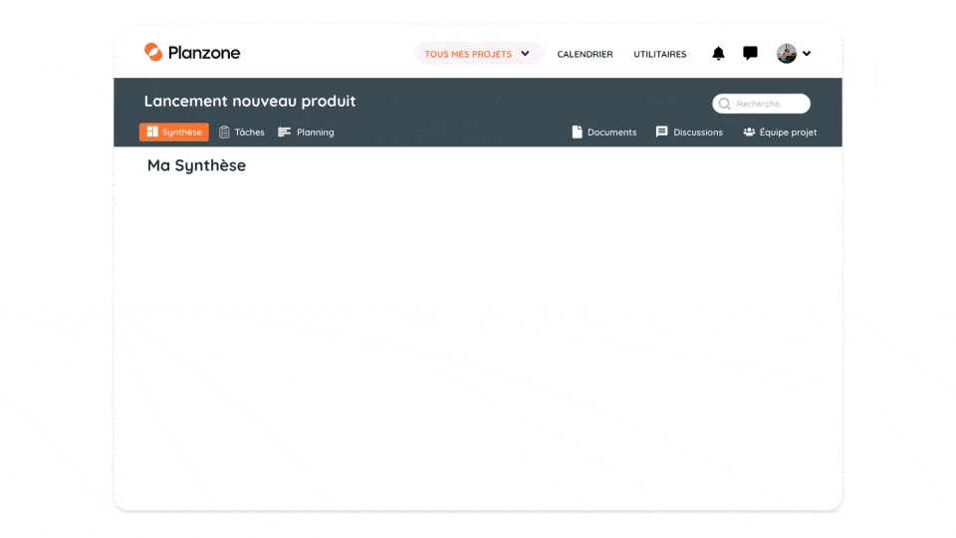Expand the TOUS MES PROJETS dropdown
Screen dimensions: 956x538
coord(525,54)
